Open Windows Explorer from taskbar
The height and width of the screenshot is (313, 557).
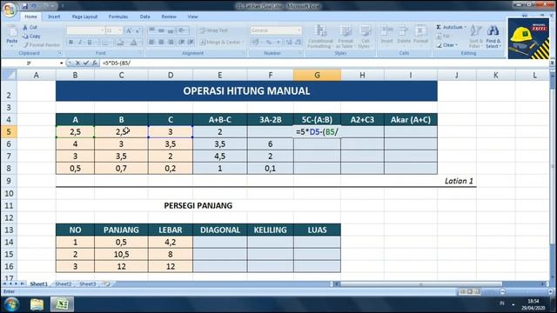tap(37, 304)
